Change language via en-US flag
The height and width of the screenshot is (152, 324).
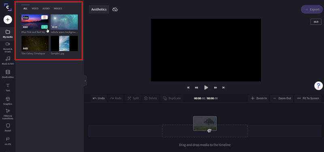[8, 141]
